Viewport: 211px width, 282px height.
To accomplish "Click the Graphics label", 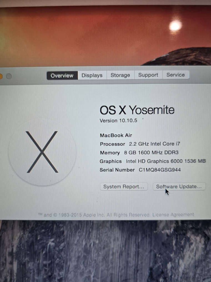I will (x=111, y=161).
